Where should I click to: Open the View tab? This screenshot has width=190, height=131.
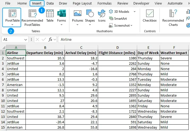[x=158, y=3]
